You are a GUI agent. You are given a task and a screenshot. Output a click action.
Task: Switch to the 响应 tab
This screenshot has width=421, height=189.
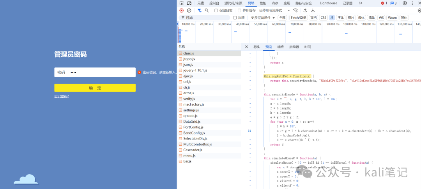[281, 47]
